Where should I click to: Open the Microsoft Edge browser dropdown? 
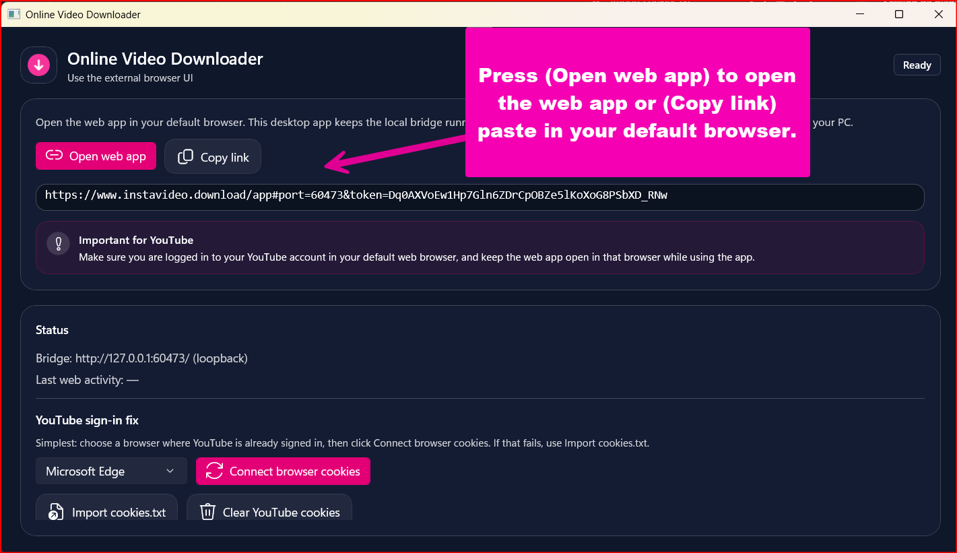[x=110, y=471]
